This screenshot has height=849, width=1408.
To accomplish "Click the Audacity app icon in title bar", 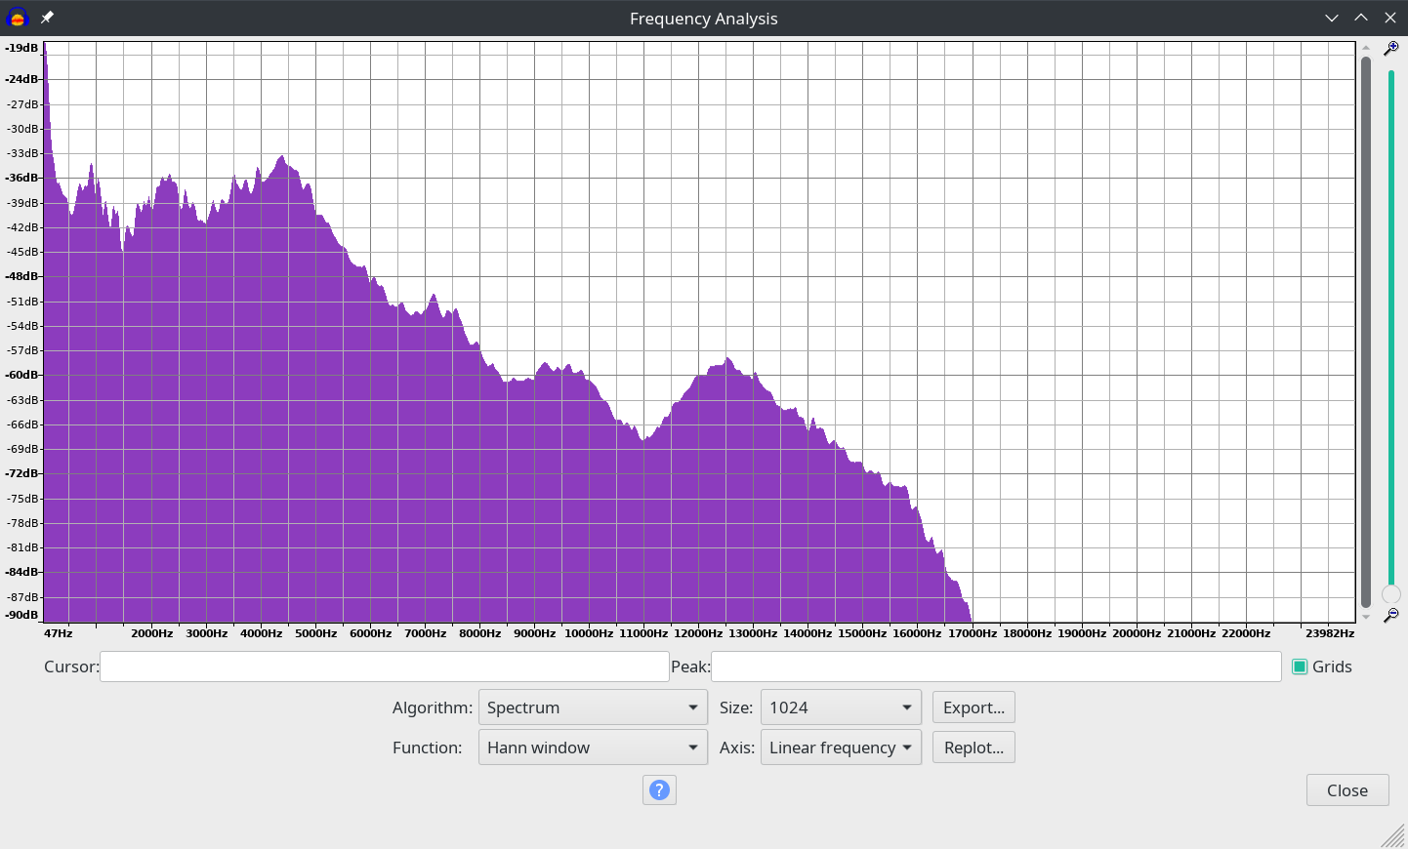I will click(18, 18).
